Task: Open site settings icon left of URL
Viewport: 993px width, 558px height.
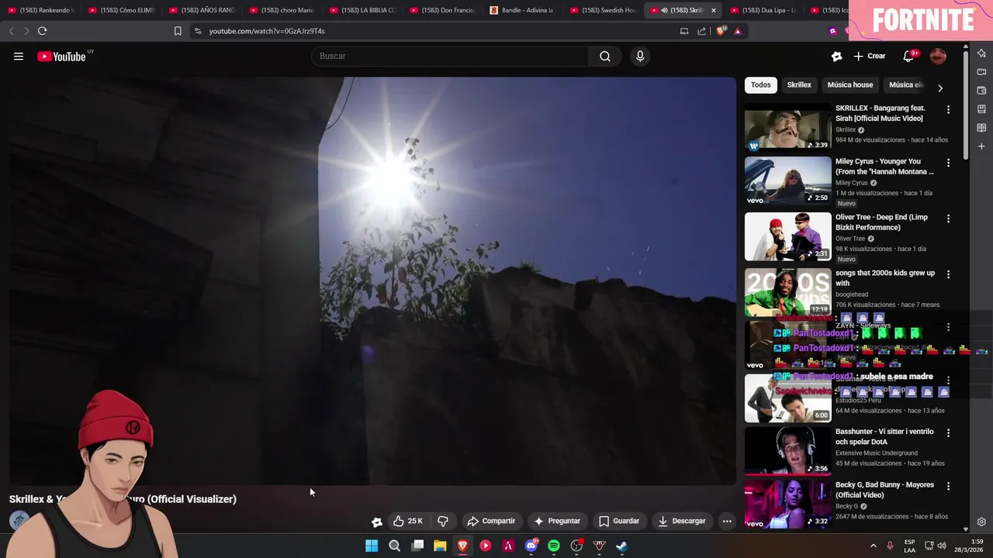Action: tap(198, 31)
